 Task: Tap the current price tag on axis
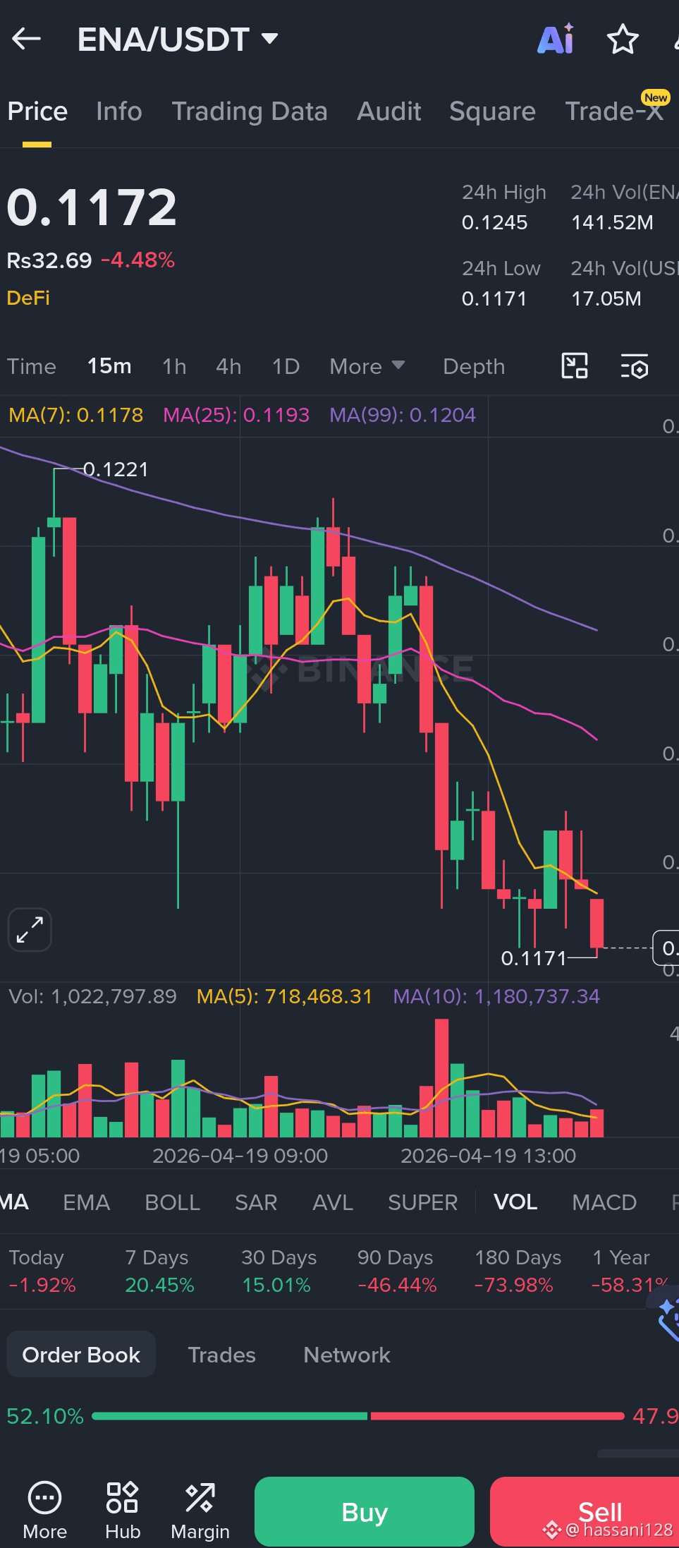pos(666,948)
